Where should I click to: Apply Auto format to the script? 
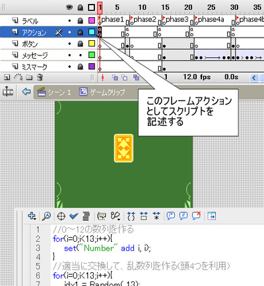tap(86, 216)
